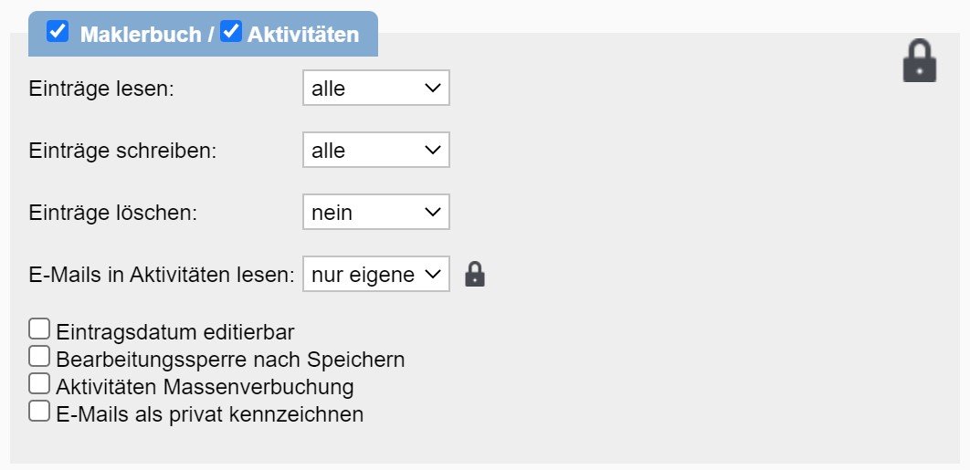Uncheck the Maklerbuch checkbox

58,32
